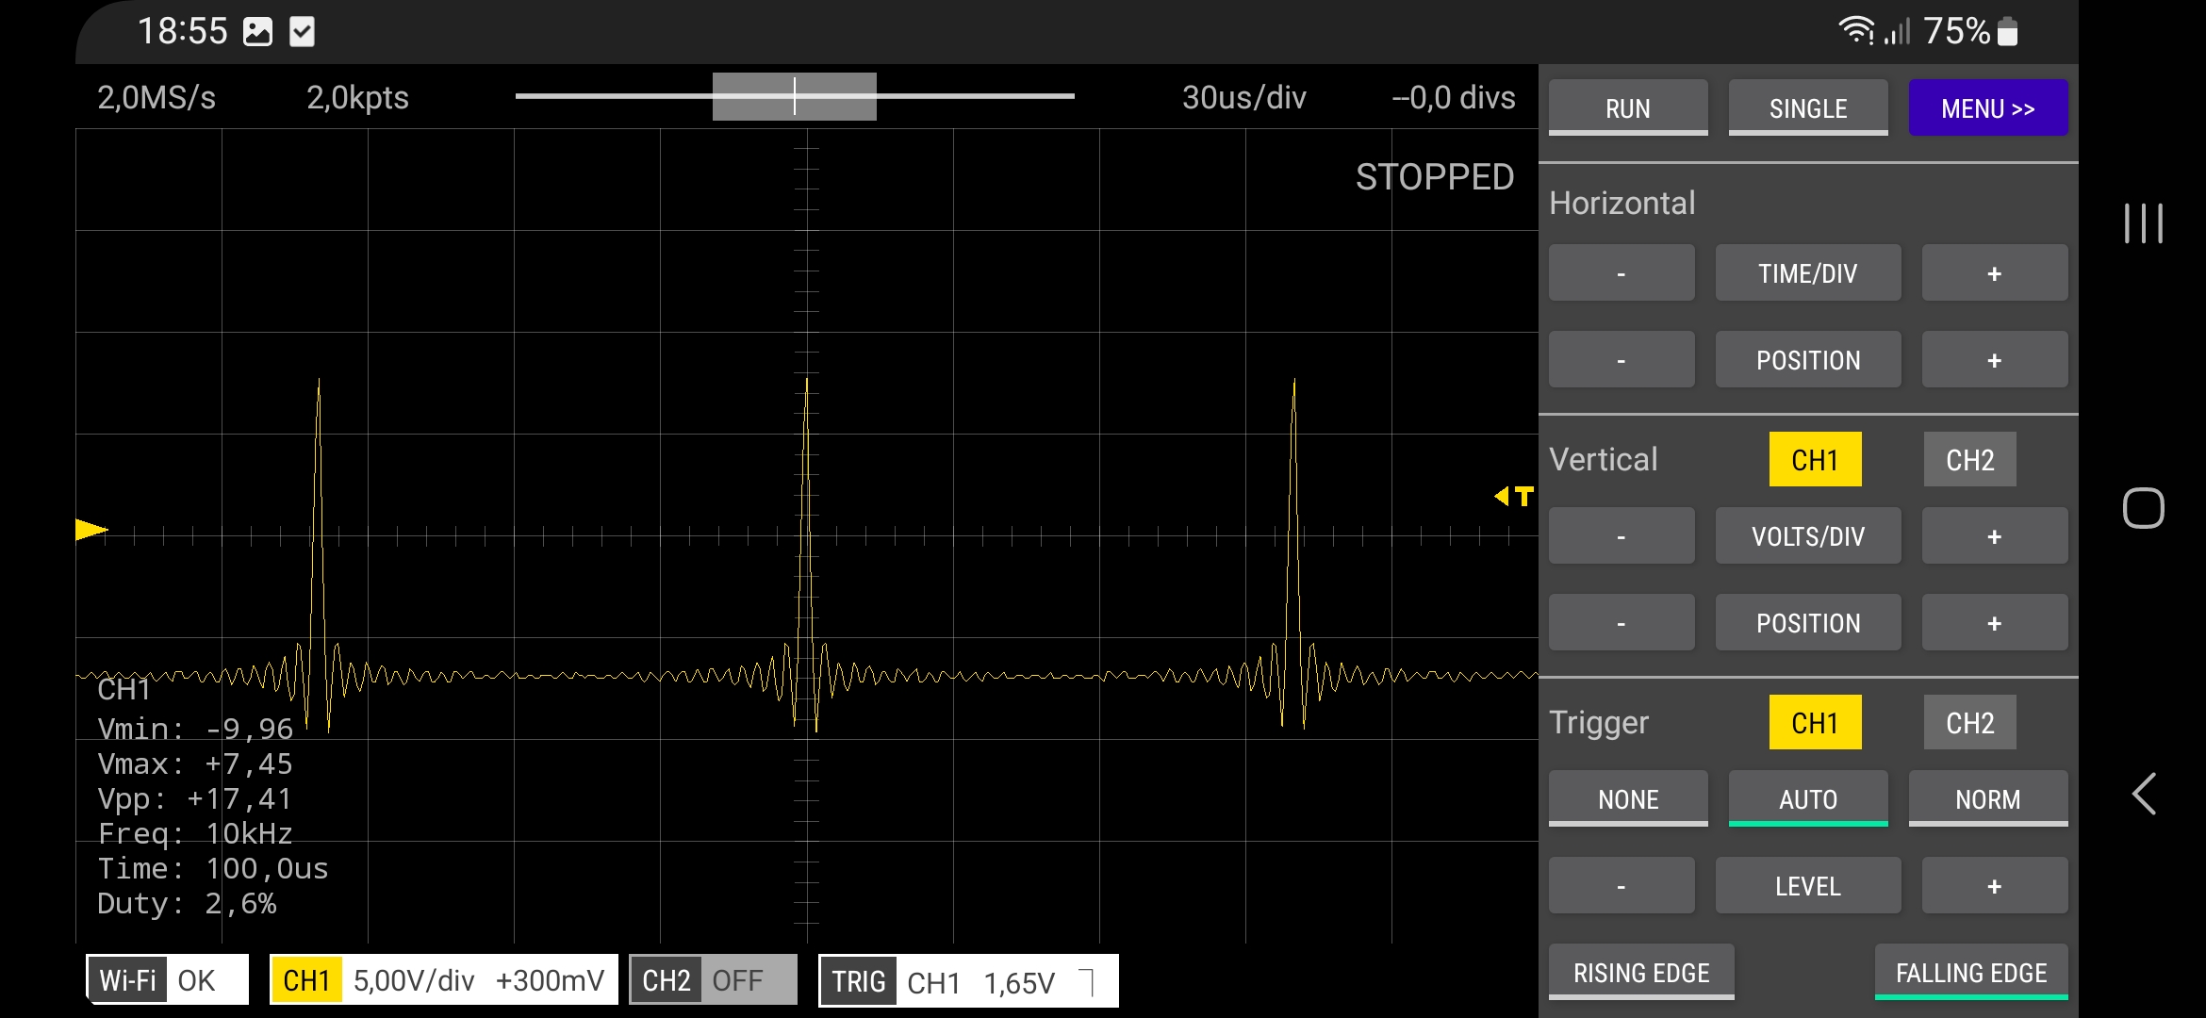Image resolution: width=2206 pixels, height=1018 pixels.
Task: Tap the Wi-Fi OK status indicator
Action: click(168, 980)
